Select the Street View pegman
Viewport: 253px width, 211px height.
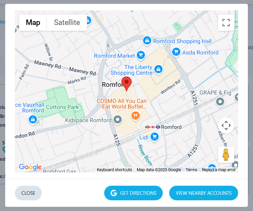pyautogui.click(x=226, y=155)
